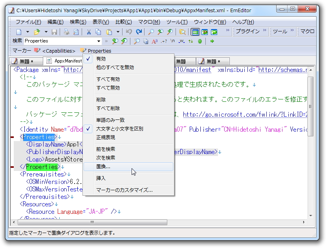Toggle the whole word .w. icon
The image size is (326, 248).
tap(181, 41)
